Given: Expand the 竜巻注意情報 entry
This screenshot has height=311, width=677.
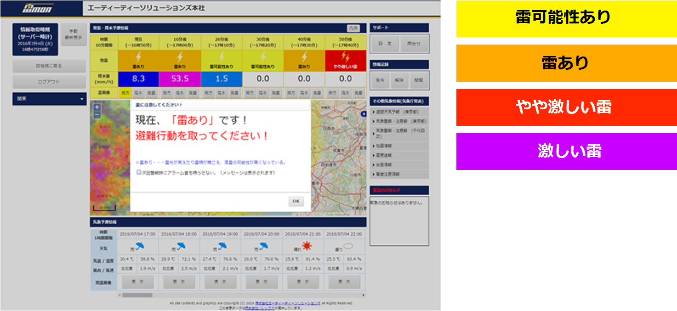Looking at the screenshot, I should [x=399, y=174].
